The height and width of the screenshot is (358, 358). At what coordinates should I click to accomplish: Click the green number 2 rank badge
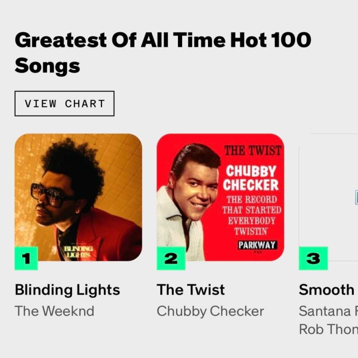point(171,258)
